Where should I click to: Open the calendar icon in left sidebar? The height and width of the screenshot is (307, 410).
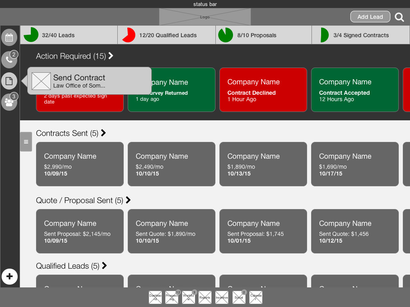(9, 37)
